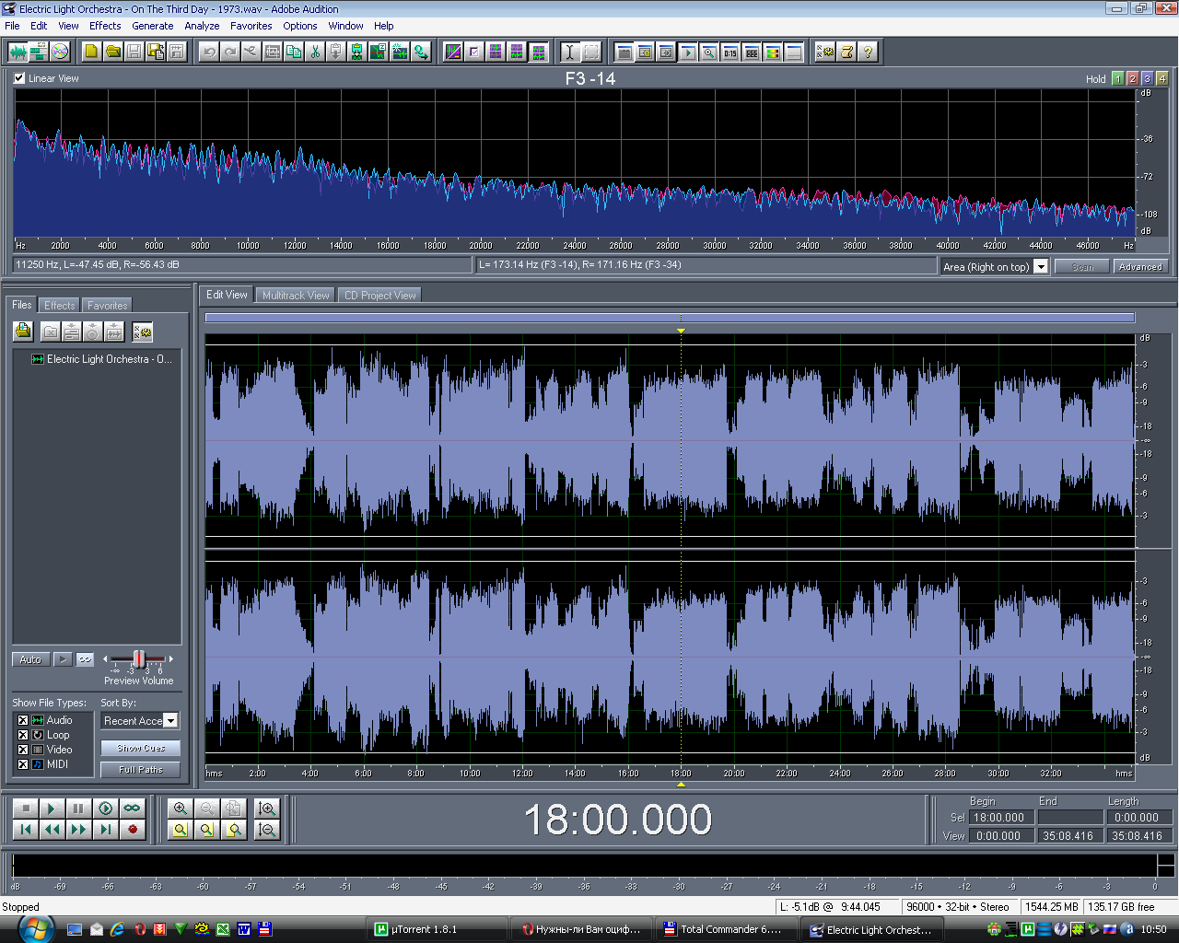Open the Area (Right on top) dropdown

coord(1041,267)
